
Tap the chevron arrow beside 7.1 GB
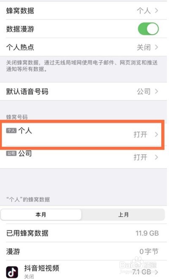pyautogui.click(x=156, y=272)
